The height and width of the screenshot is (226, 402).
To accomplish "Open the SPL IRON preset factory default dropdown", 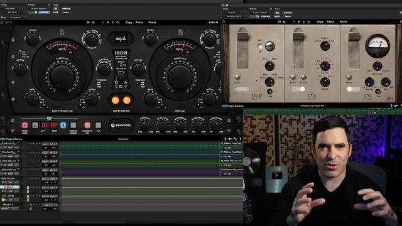I will coord(38,8).
